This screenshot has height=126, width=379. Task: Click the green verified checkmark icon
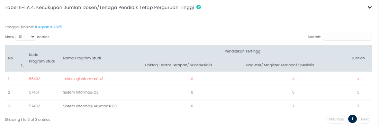pos(198,7)
